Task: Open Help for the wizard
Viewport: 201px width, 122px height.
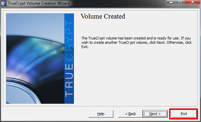Action: tap(101, 114)
